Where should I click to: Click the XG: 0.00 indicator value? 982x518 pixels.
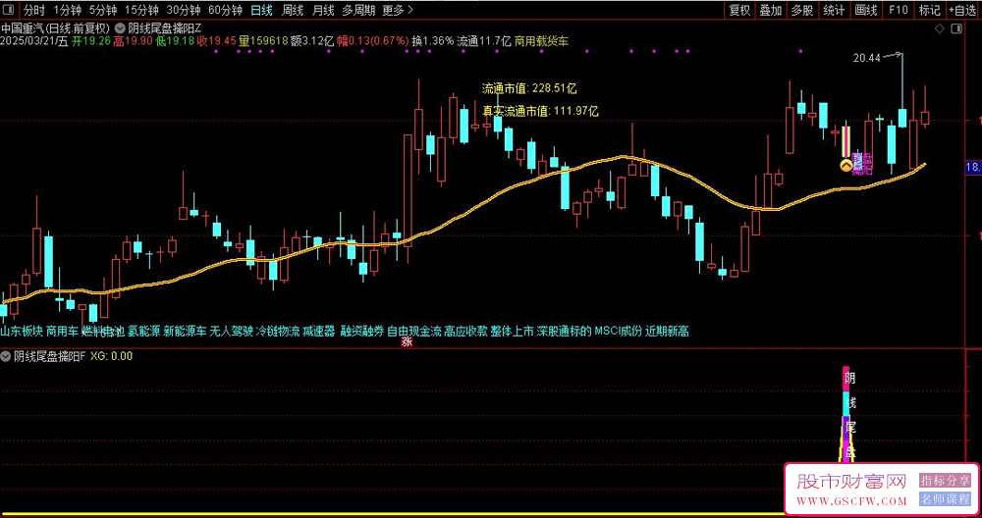(112, 356)
